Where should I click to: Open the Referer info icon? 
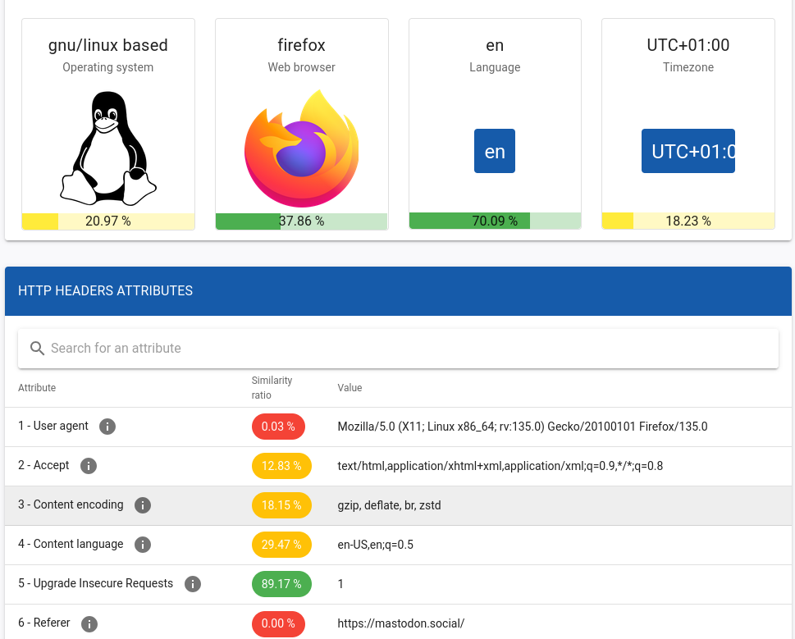coord(89,623)
